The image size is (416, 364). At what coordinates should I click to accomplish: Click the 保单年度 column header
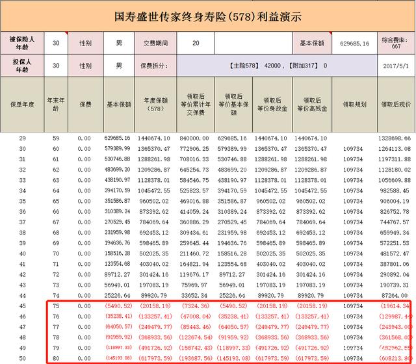point(22,105)
